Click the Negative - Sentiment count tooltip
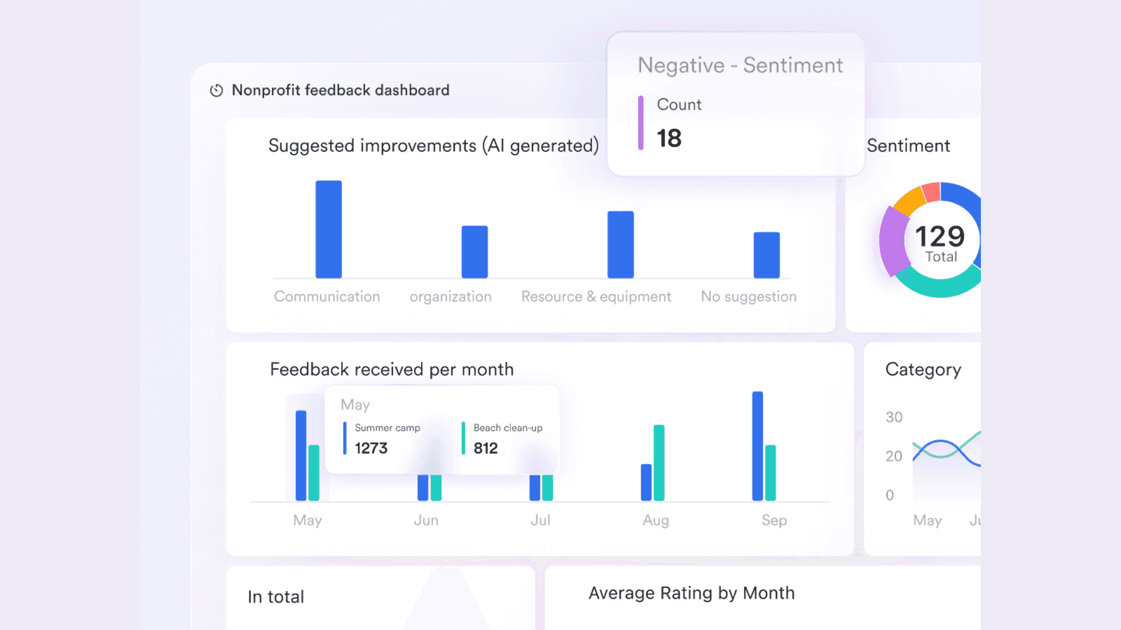 click(735, 105)
